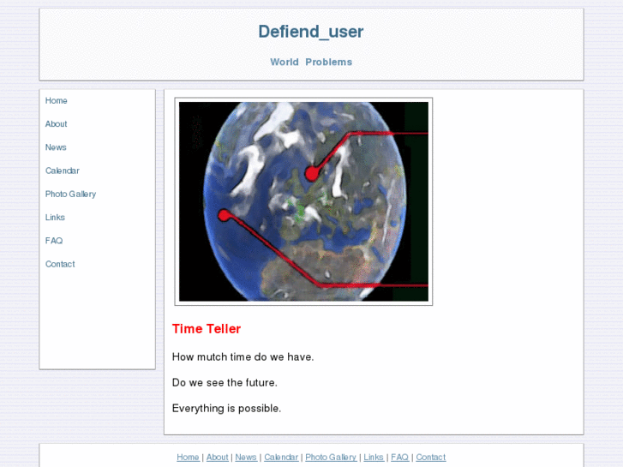623x467 pixels.
Task: Open Calendar from the footer links
Action: click(x=281, y=457)
